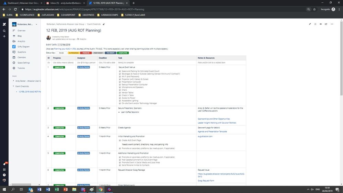Viewport: 343px width, 193px height.
Task: Open Chrome three-dot menu
Action: tap(339, 9)
